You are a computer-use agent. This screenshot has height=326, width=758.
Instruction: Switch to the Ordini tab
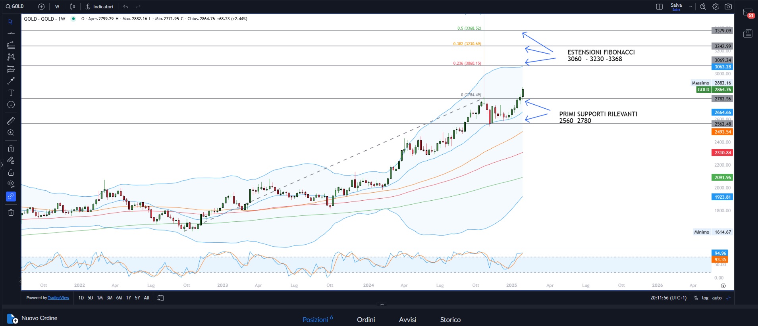coord(366,320)
